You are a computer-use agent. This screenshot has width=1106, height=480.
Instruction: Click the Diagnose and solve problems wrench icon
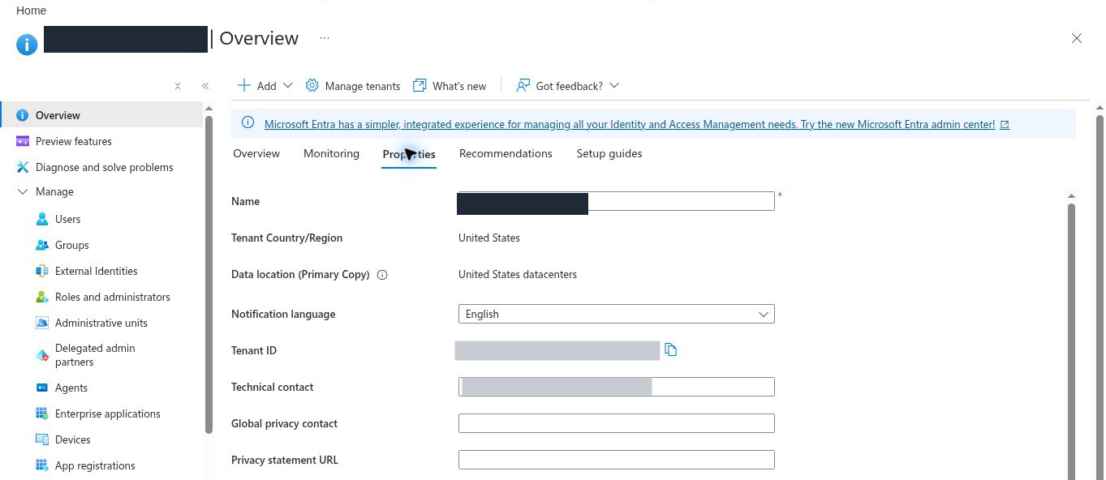click(23, 167)
